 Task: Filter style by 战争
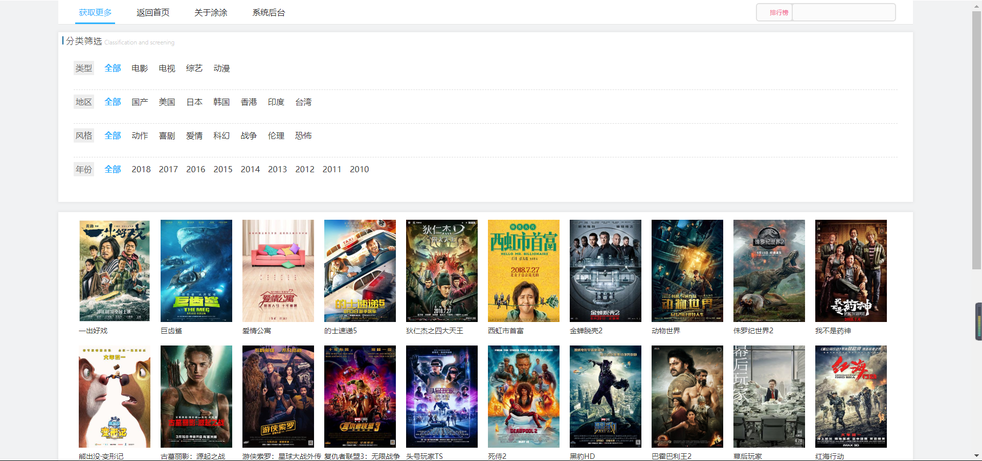point(249,135)
